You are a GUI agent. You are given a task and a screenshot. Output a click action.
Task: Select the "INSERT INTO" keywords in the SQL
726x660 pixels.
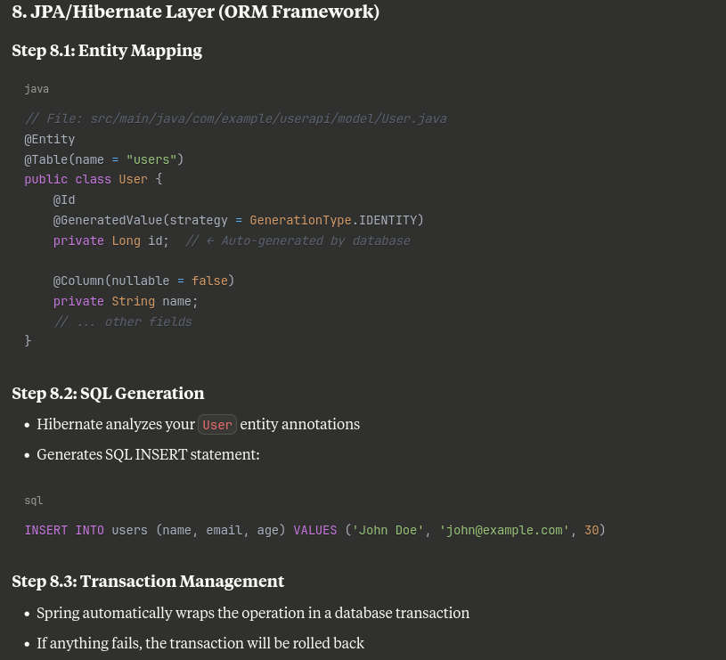tap(64, 531)
